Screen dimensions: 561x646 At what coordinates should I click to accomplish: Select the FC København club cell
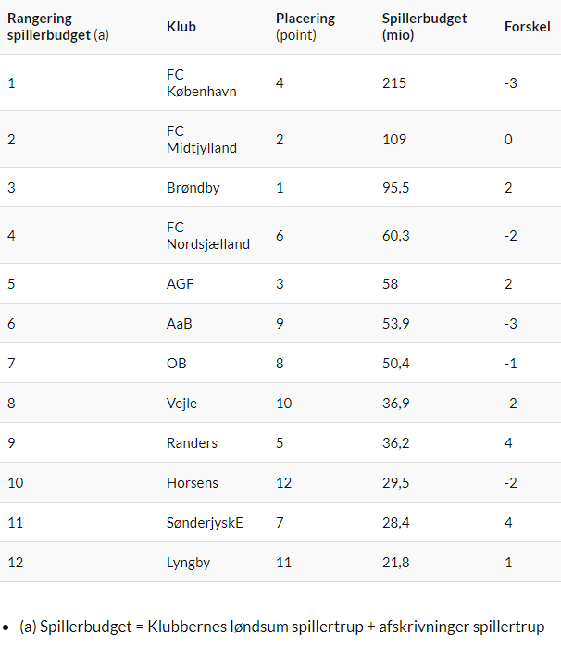[201, 83]
